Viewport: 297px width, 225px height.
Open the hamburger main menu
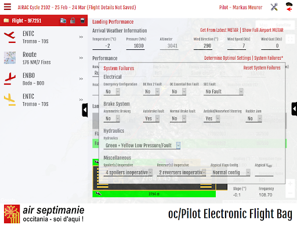click(x=8, y=7)
